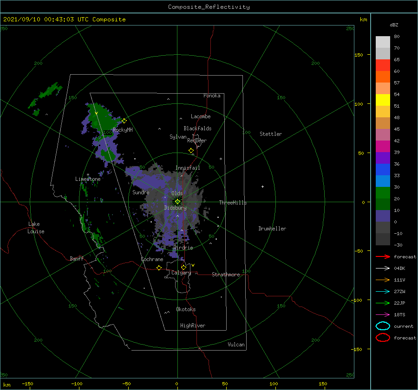Click the Sundre town label
Image resolution: width=418 pixels, height=390 pixels.
pos(141,192)
